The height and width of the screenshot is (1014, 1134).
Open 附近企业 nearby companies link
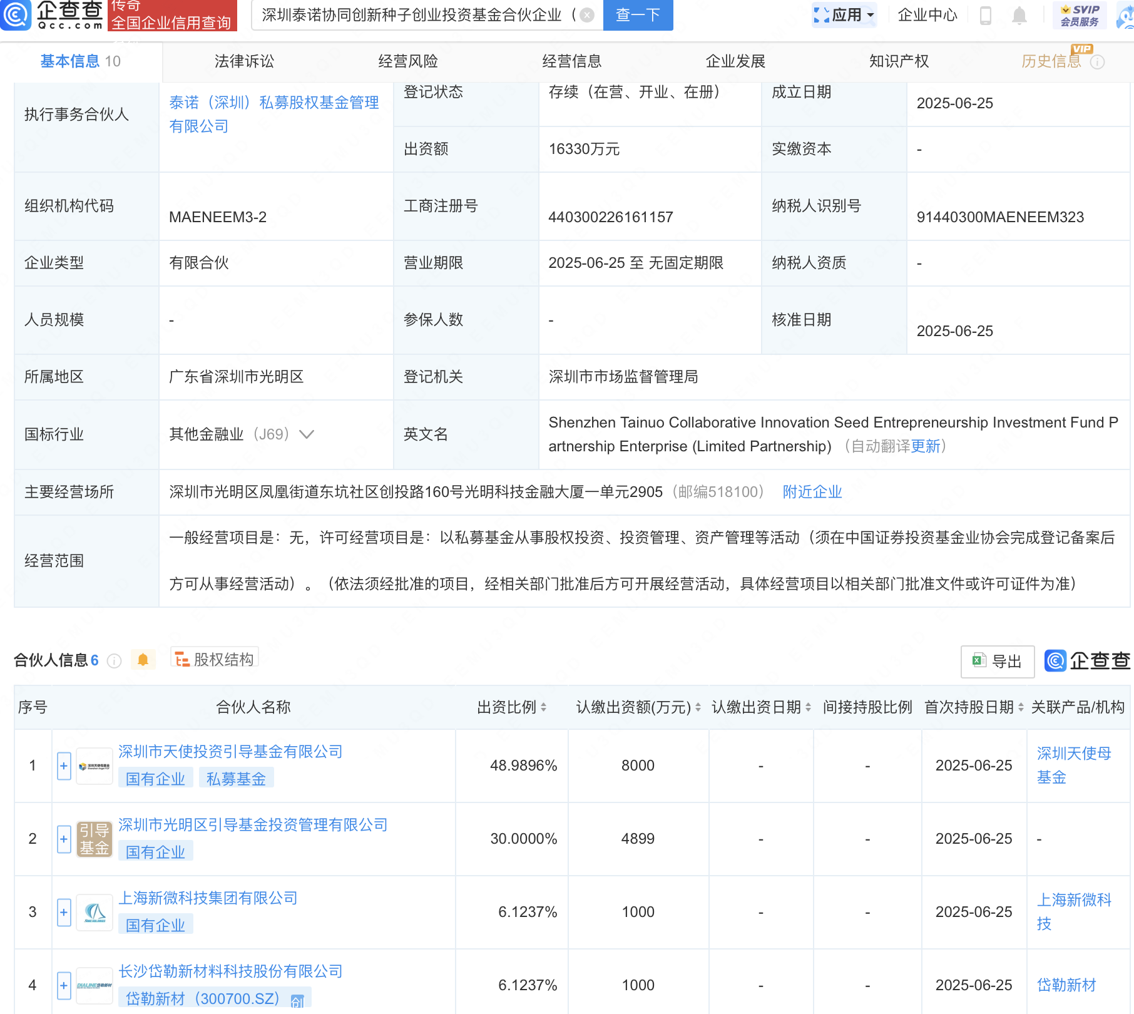coord(812,492)
